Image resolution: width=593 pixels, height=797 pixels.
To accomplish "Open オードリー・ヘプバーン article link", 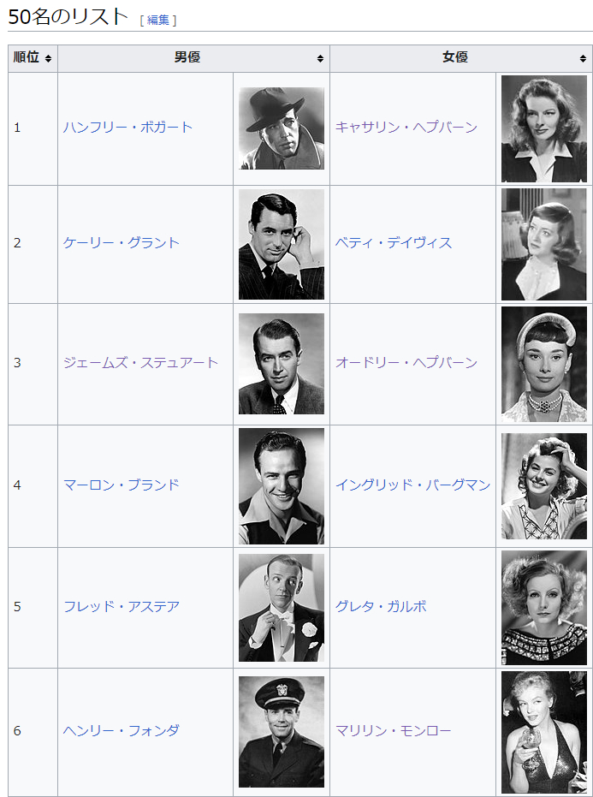I will pyautogui.click(x=406, y=362).
